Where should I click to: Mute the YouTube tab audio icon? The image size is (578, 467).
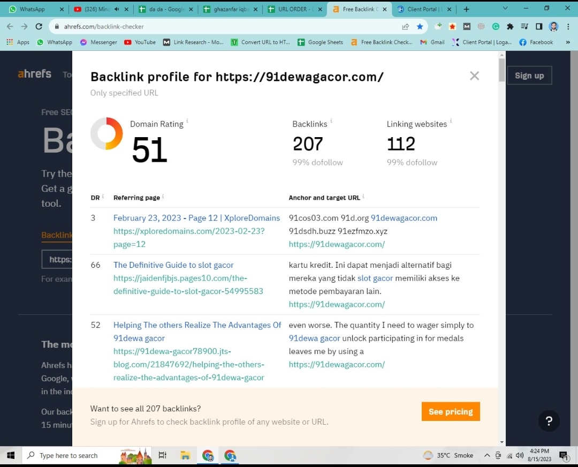(x=117, y=9)
